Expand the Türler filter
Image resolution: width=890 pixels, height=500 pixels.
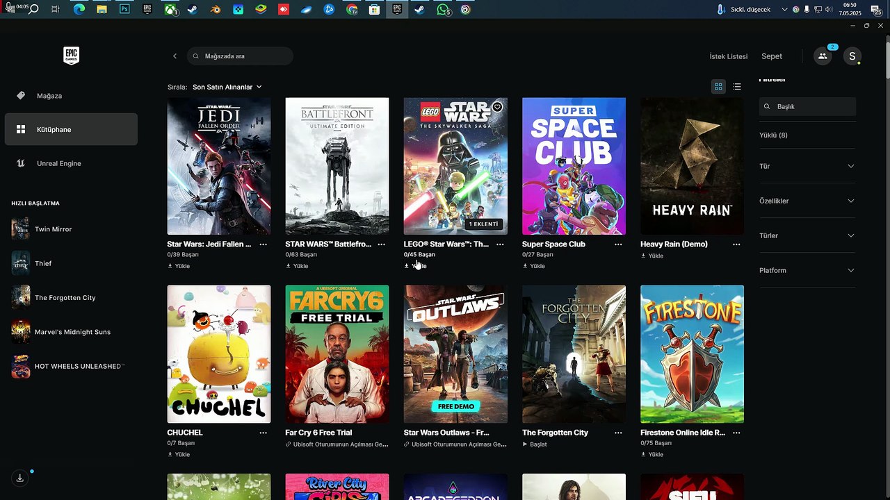click(807, 235)
